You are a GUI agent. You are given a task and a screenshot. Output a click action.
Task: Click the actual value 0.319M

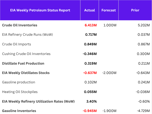90,63
